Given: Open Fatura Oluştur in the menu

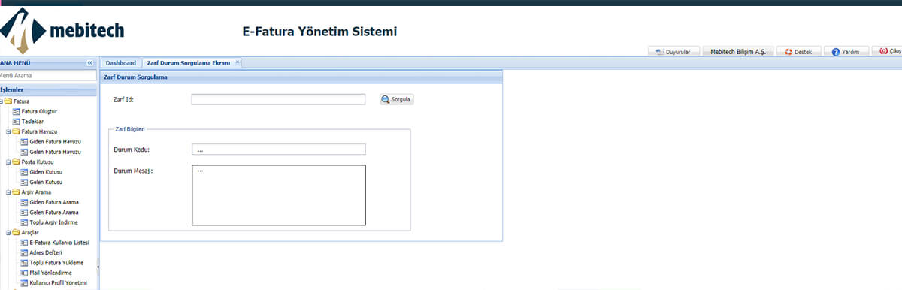Looking at the screenshot, I should pos(38,111).
